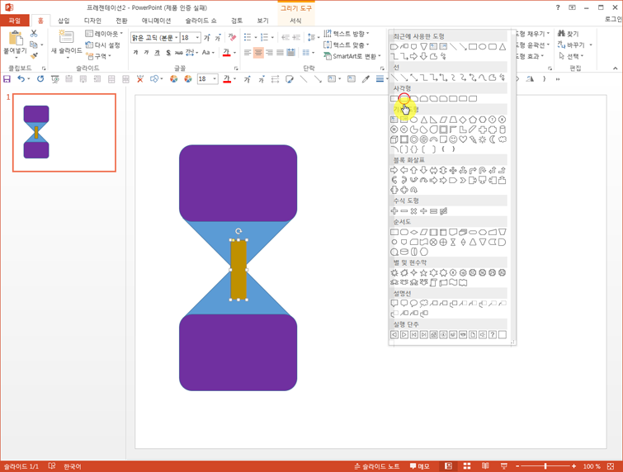This screenshot has width=623, height=472.
Task: Click the eyedropper tool in quick access toolbar
Action: pos(366,79)
